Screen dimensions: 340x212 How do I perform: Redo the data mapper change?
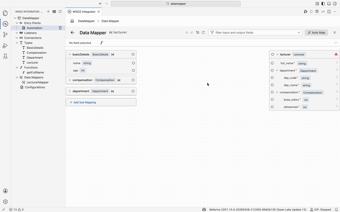click(x=192, y=33)
